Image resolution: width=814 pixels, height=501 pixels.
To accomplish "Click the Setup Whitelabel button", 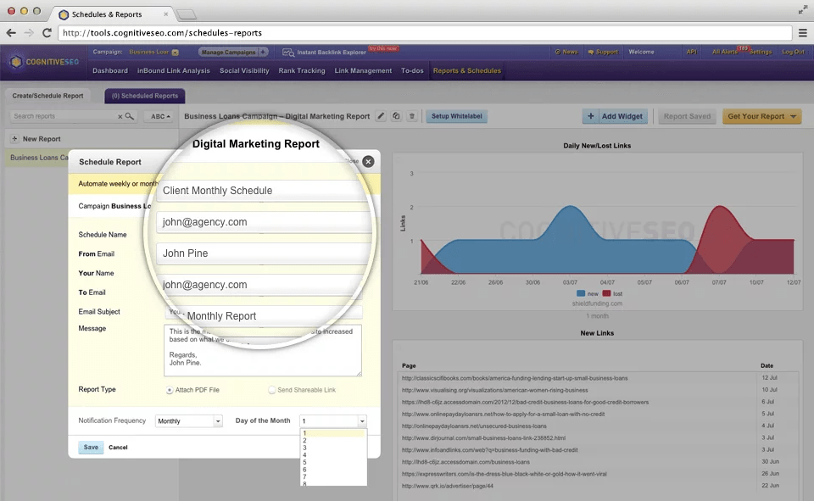I will 457,116.
